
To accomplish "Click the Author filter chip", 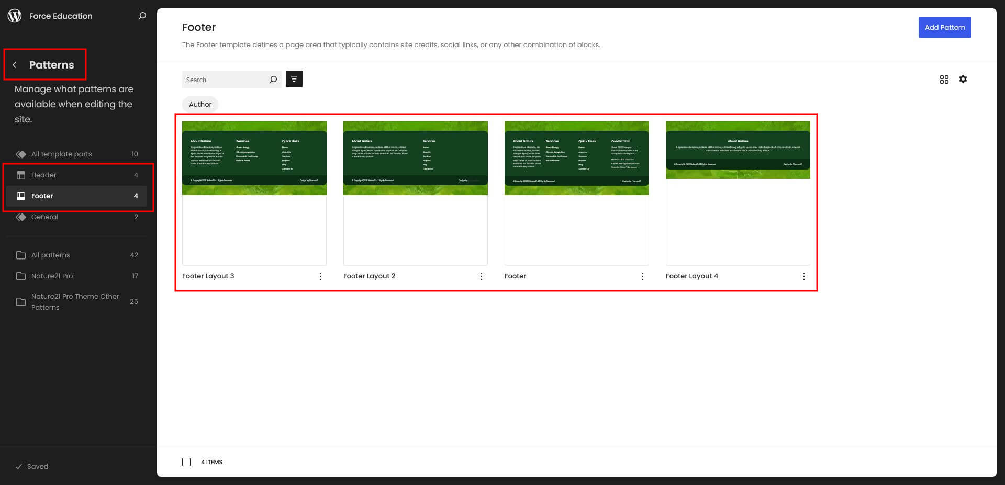I will pyautogui.click(x=200, y=104).
